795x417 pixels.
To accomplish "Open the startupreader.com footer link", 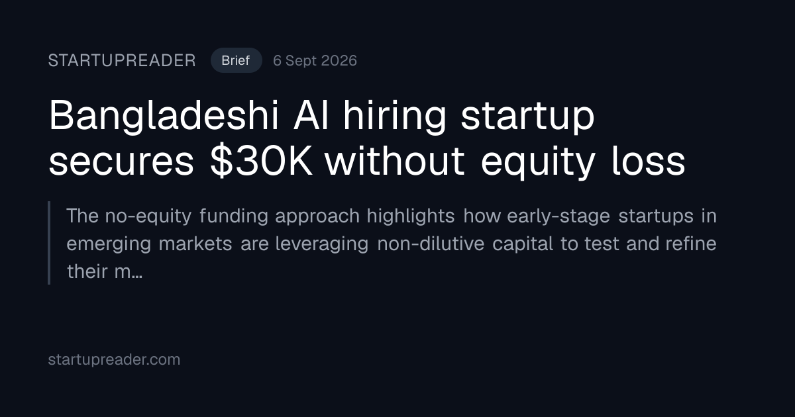I will [x=114, y=360].
